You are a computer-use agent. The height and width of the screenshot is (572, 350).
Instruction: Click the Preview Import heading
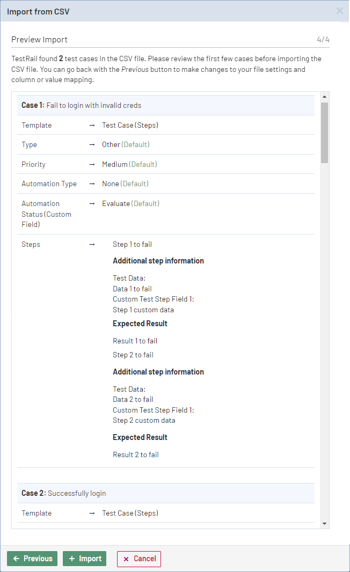click(x=39, y=40)
